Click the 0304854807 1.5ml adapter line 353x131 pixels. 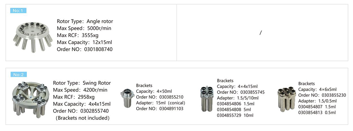(317, 107)
